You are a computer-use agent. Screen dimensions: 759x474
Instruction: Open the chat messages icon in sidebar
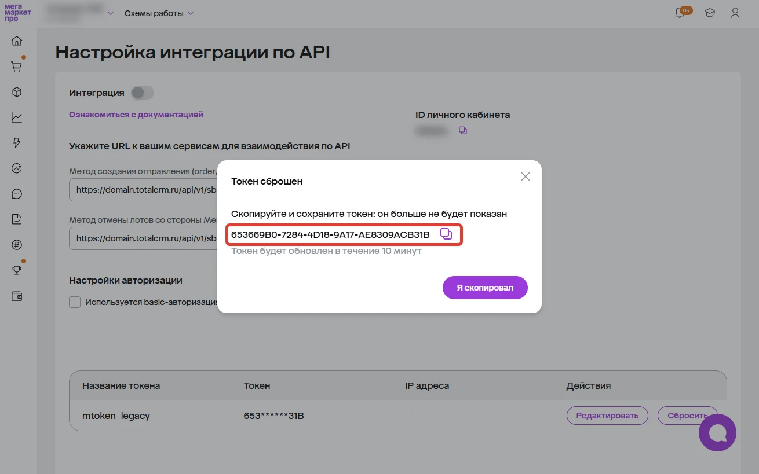(17, 194)
